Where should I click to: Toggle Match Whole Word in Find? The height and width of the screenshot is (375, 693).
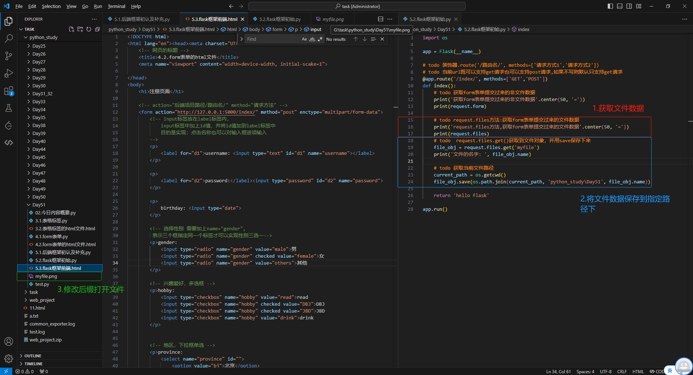point(312,39)
